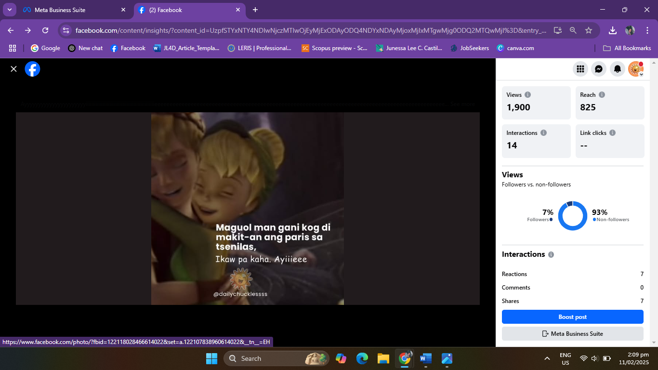The image size is (658, 370).
Task: Open the Facebook apps menu grid
Action: [x=580, y=69]
